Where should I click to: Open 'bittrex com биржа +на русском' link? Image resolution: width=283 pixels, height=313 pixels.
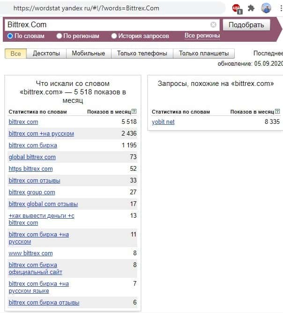(39, 238)
